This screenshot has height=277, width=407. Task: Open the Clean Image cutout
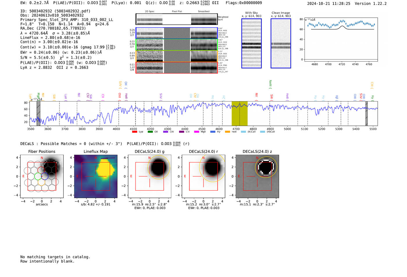tap(281, 43)
